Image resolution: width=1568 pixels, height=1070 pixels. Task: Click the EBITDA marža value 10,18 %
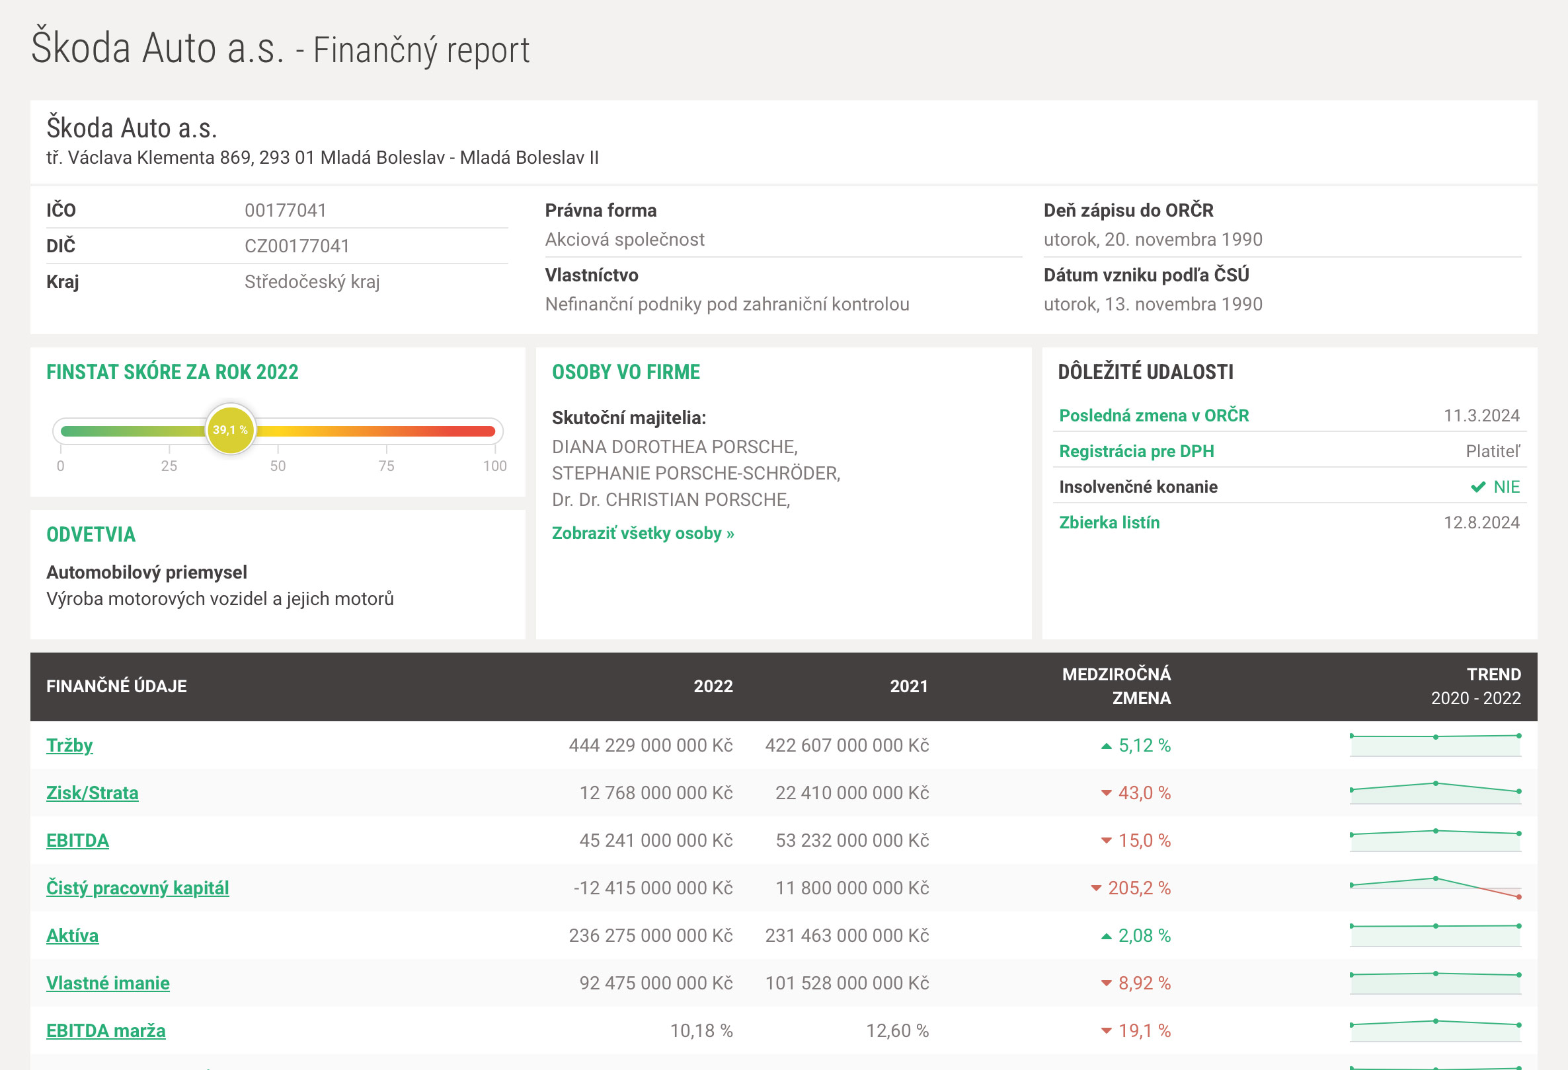[x=701, y=1030]
